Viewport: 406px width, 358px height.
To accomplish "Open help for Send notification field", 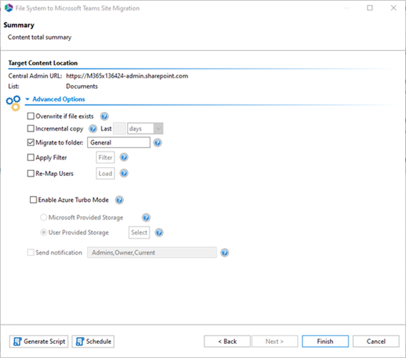I will [x=225, y=252].
